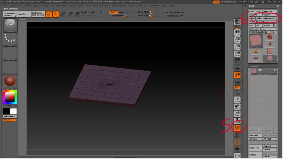Toggle Local transformations icon
Viewport: 283px width, 159px height.
click(237, 75)
